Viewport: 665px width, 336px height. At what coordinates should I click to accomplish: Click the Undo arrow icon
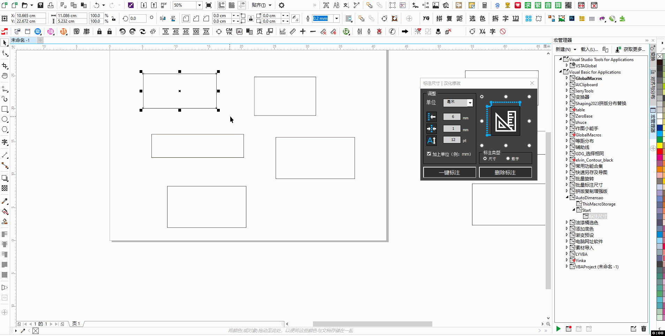(x=97, y=5)
